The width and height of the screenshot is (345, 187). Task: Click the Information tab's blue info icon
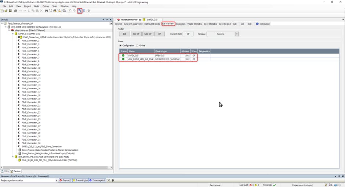[257, 24]
